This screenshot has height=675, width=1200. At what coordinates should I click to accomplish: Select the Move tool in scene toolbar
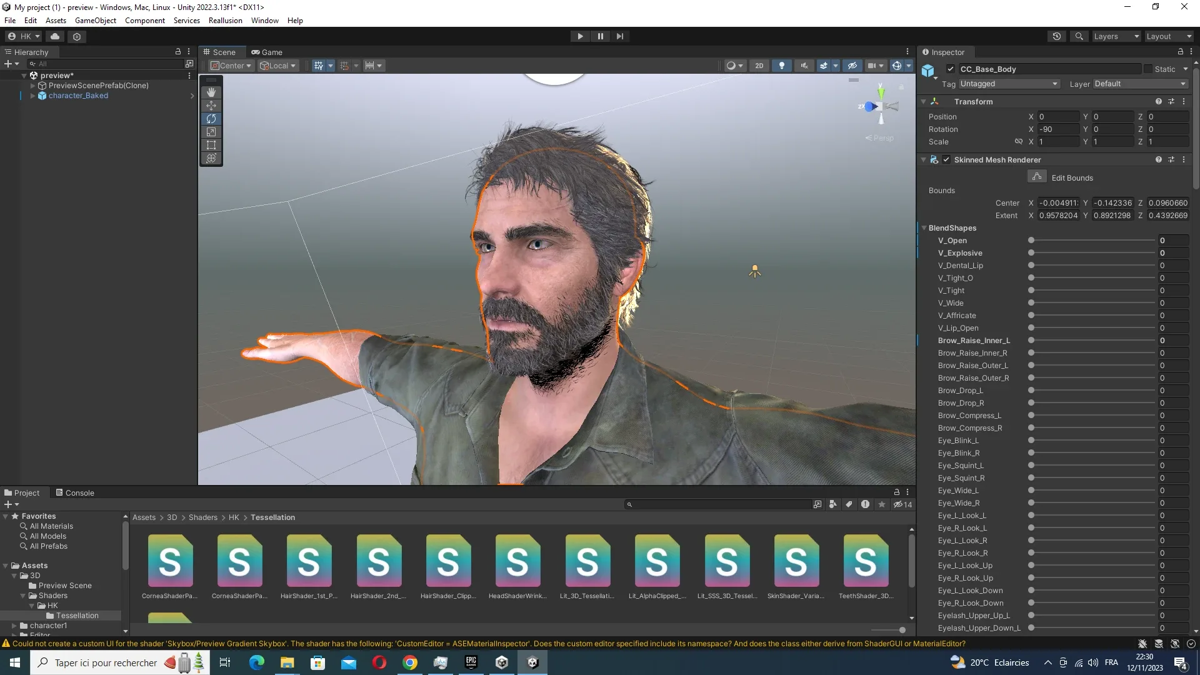pos(211,106)
